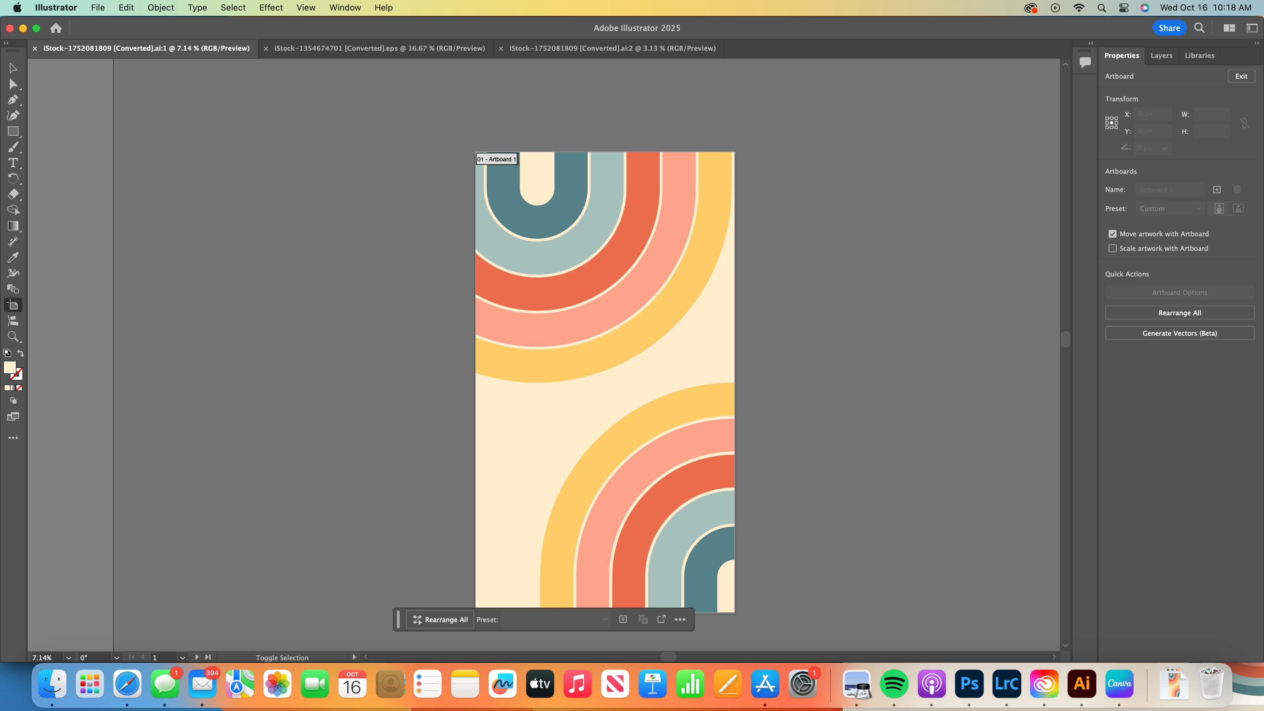
Task: Open the Effect menu
Action: tap(271, 7)
